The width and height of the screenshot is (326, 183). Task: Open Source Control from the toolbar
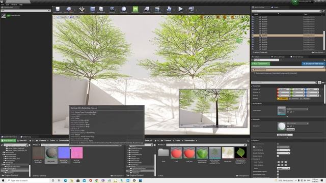click(x=69, y=9)
